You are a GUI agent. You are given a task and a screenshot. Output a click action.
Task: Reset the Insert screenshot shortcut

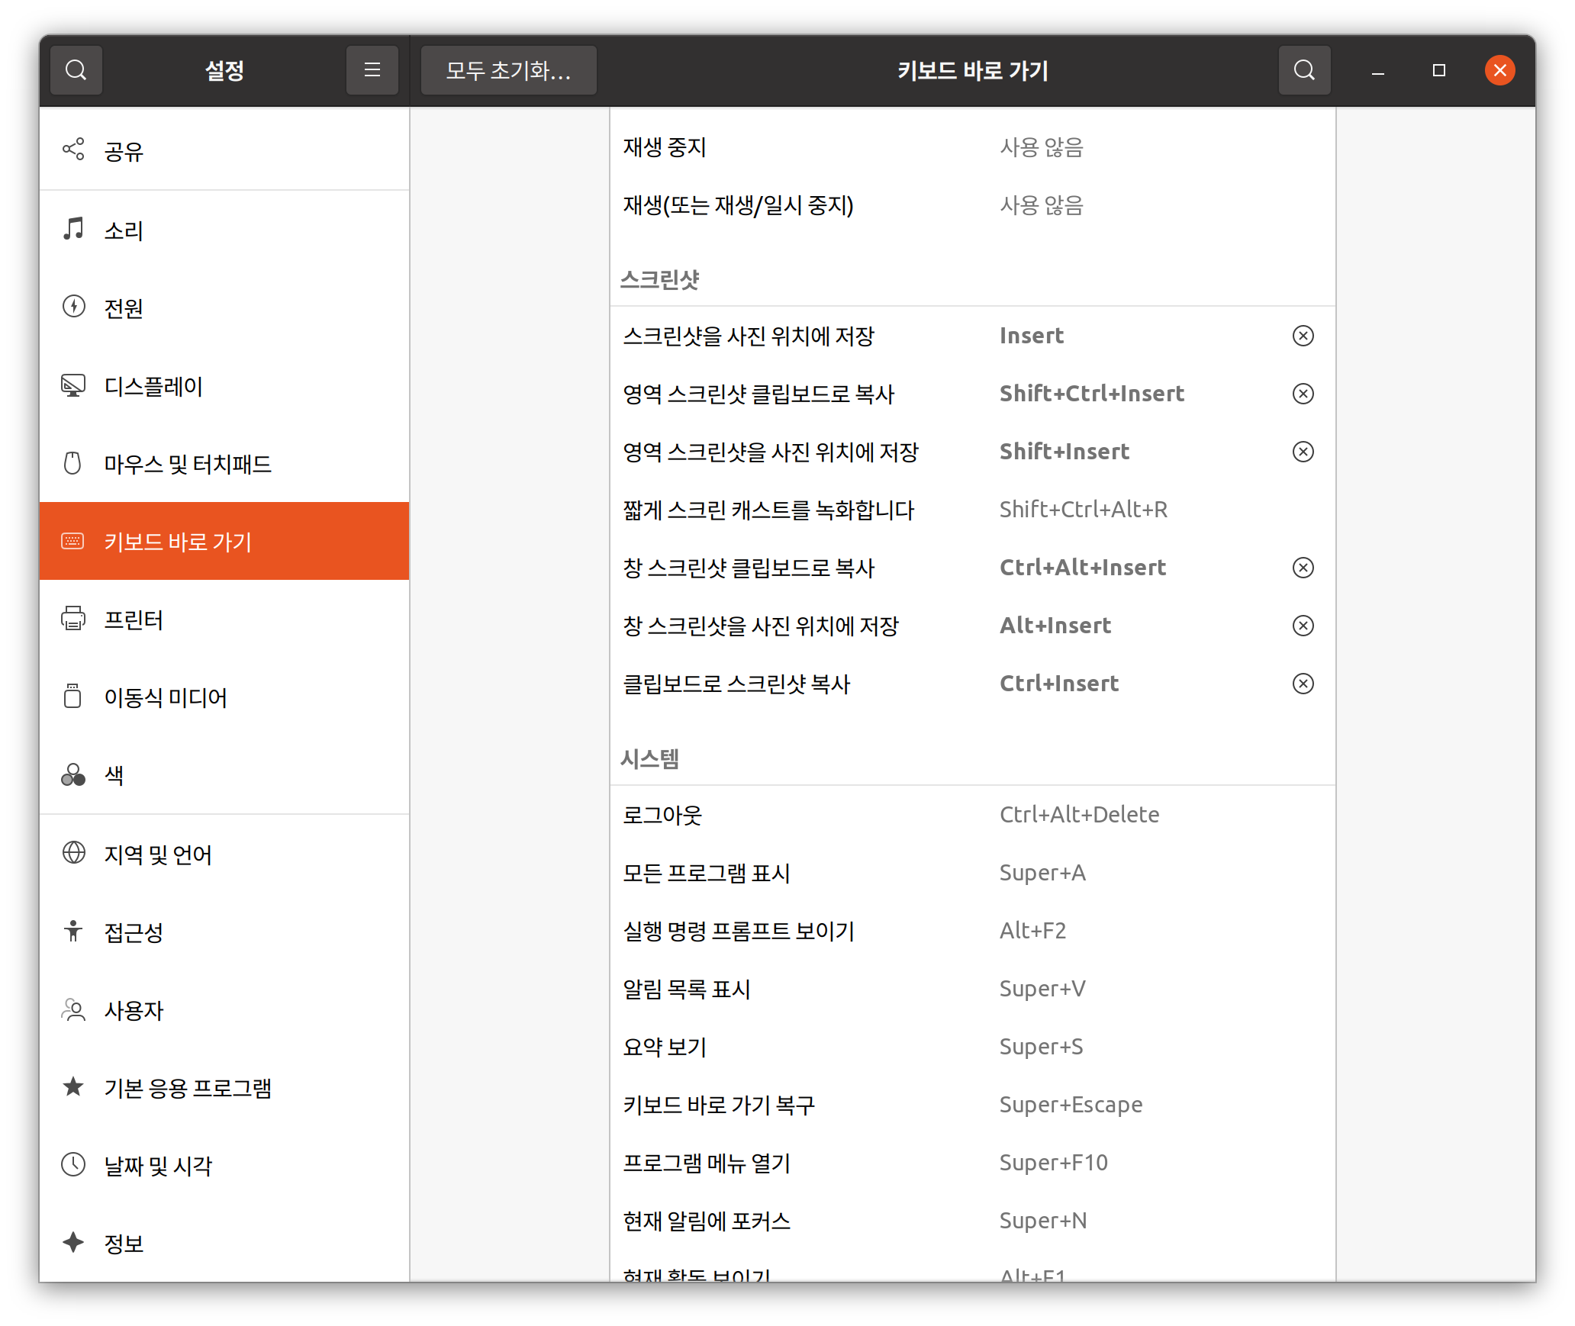click(x=1303, y=336)
